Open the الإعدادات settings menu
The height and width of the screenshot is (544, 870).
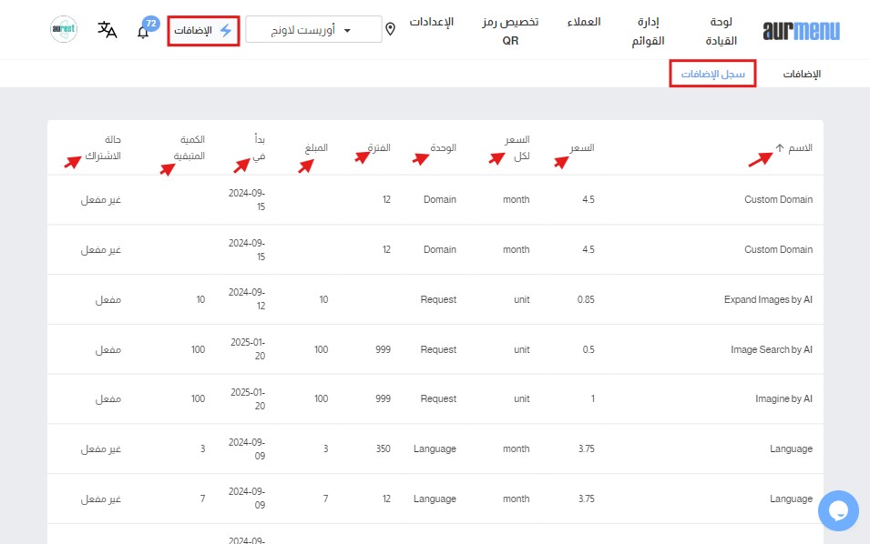point(431,22)
